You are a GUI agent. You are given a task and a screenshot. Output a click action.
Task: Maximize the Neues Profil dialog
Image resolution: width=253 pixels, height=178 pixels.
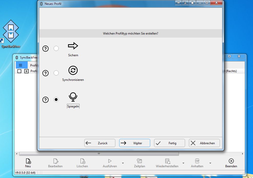207,3
